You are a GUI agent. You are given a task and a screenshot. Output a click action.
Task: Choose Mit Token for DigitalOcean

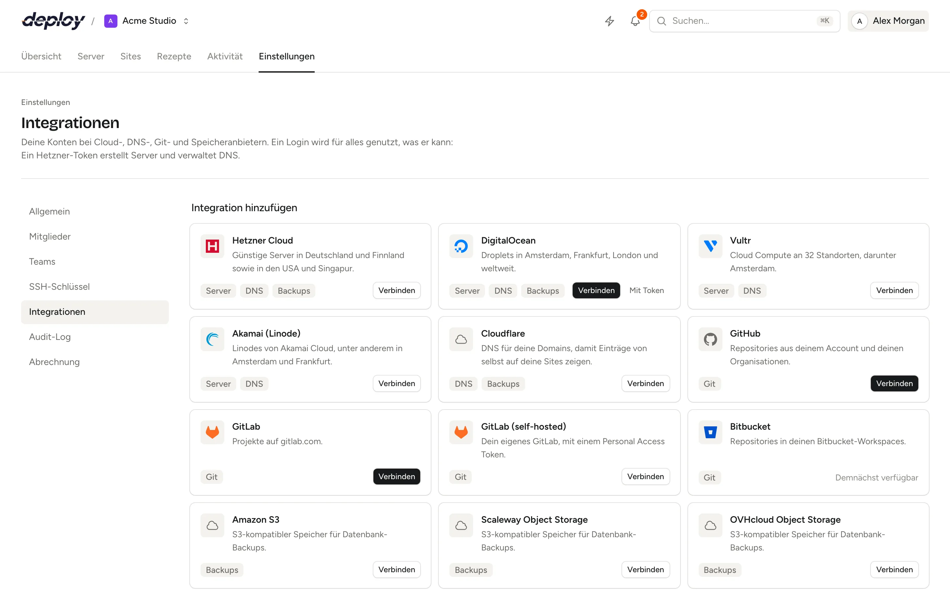point(647,290)
